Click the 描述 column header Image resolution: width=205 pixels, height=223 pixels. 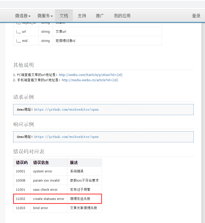[74, 162]
